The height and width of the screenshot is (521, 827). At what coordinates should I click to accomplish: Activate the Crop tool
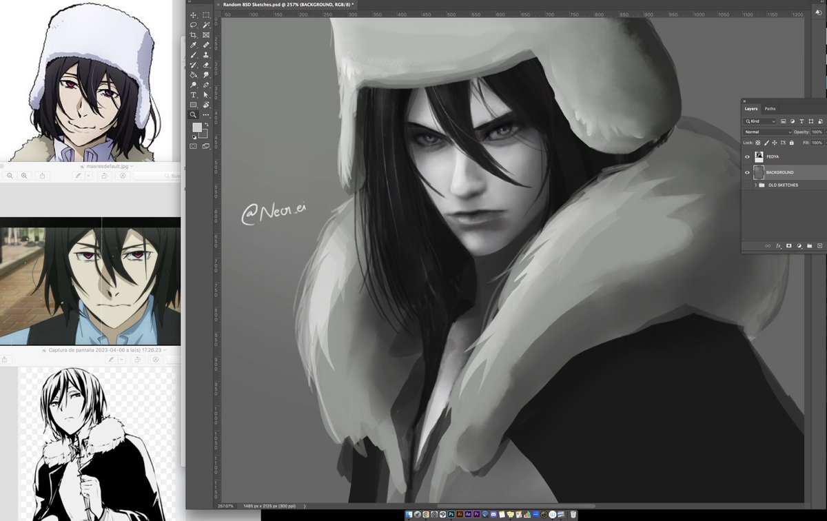point(194,35)
